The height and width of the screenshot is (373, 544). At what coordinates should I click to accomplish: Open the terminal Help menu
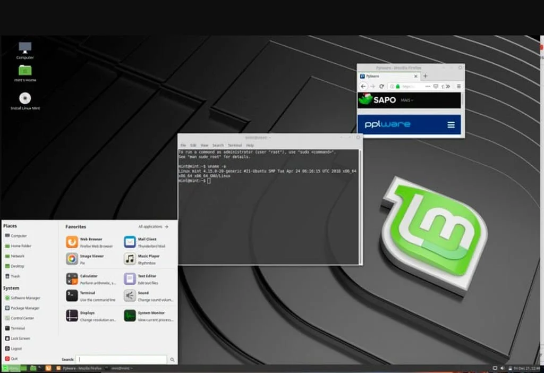250,146
